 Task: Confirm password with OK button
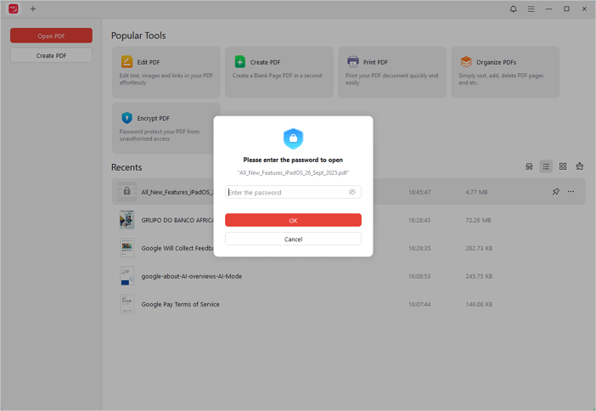coord(293,220)
